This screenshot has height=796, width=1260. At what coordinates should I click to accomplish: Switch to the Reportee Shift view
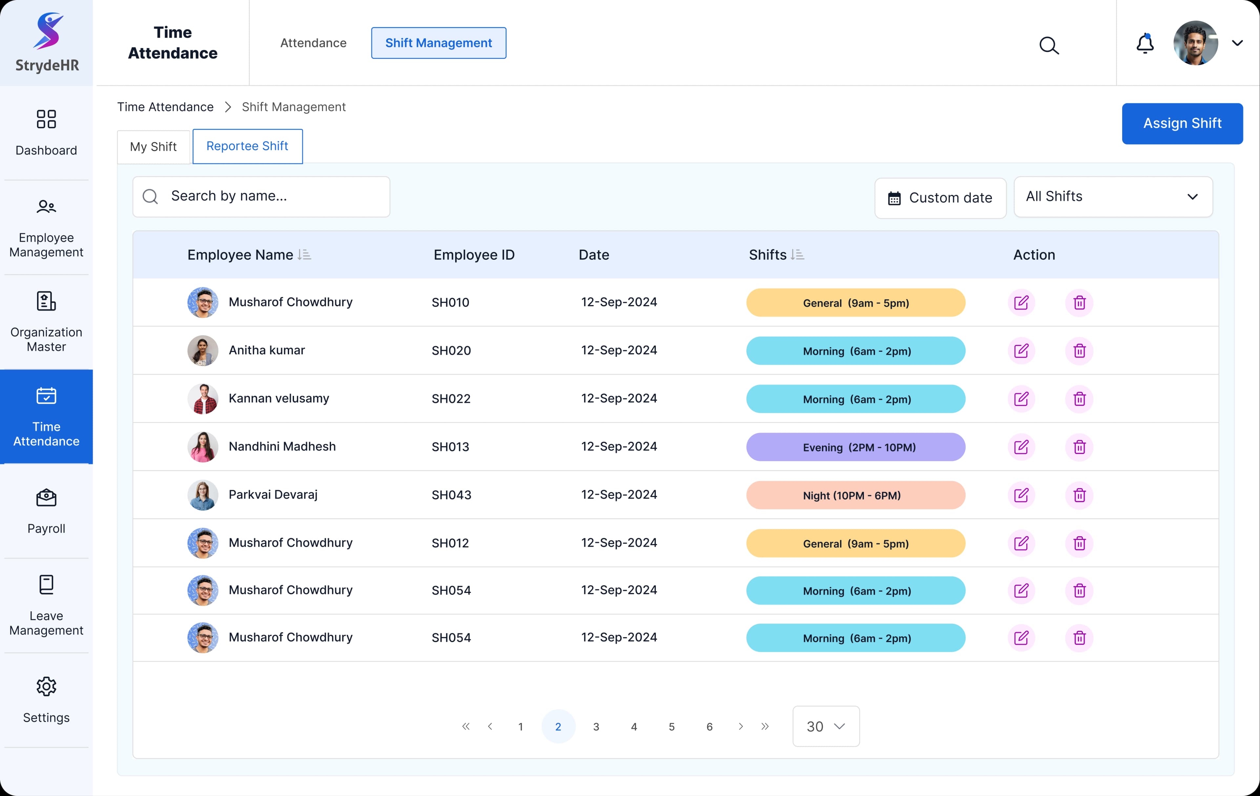[x=247, y=146]
